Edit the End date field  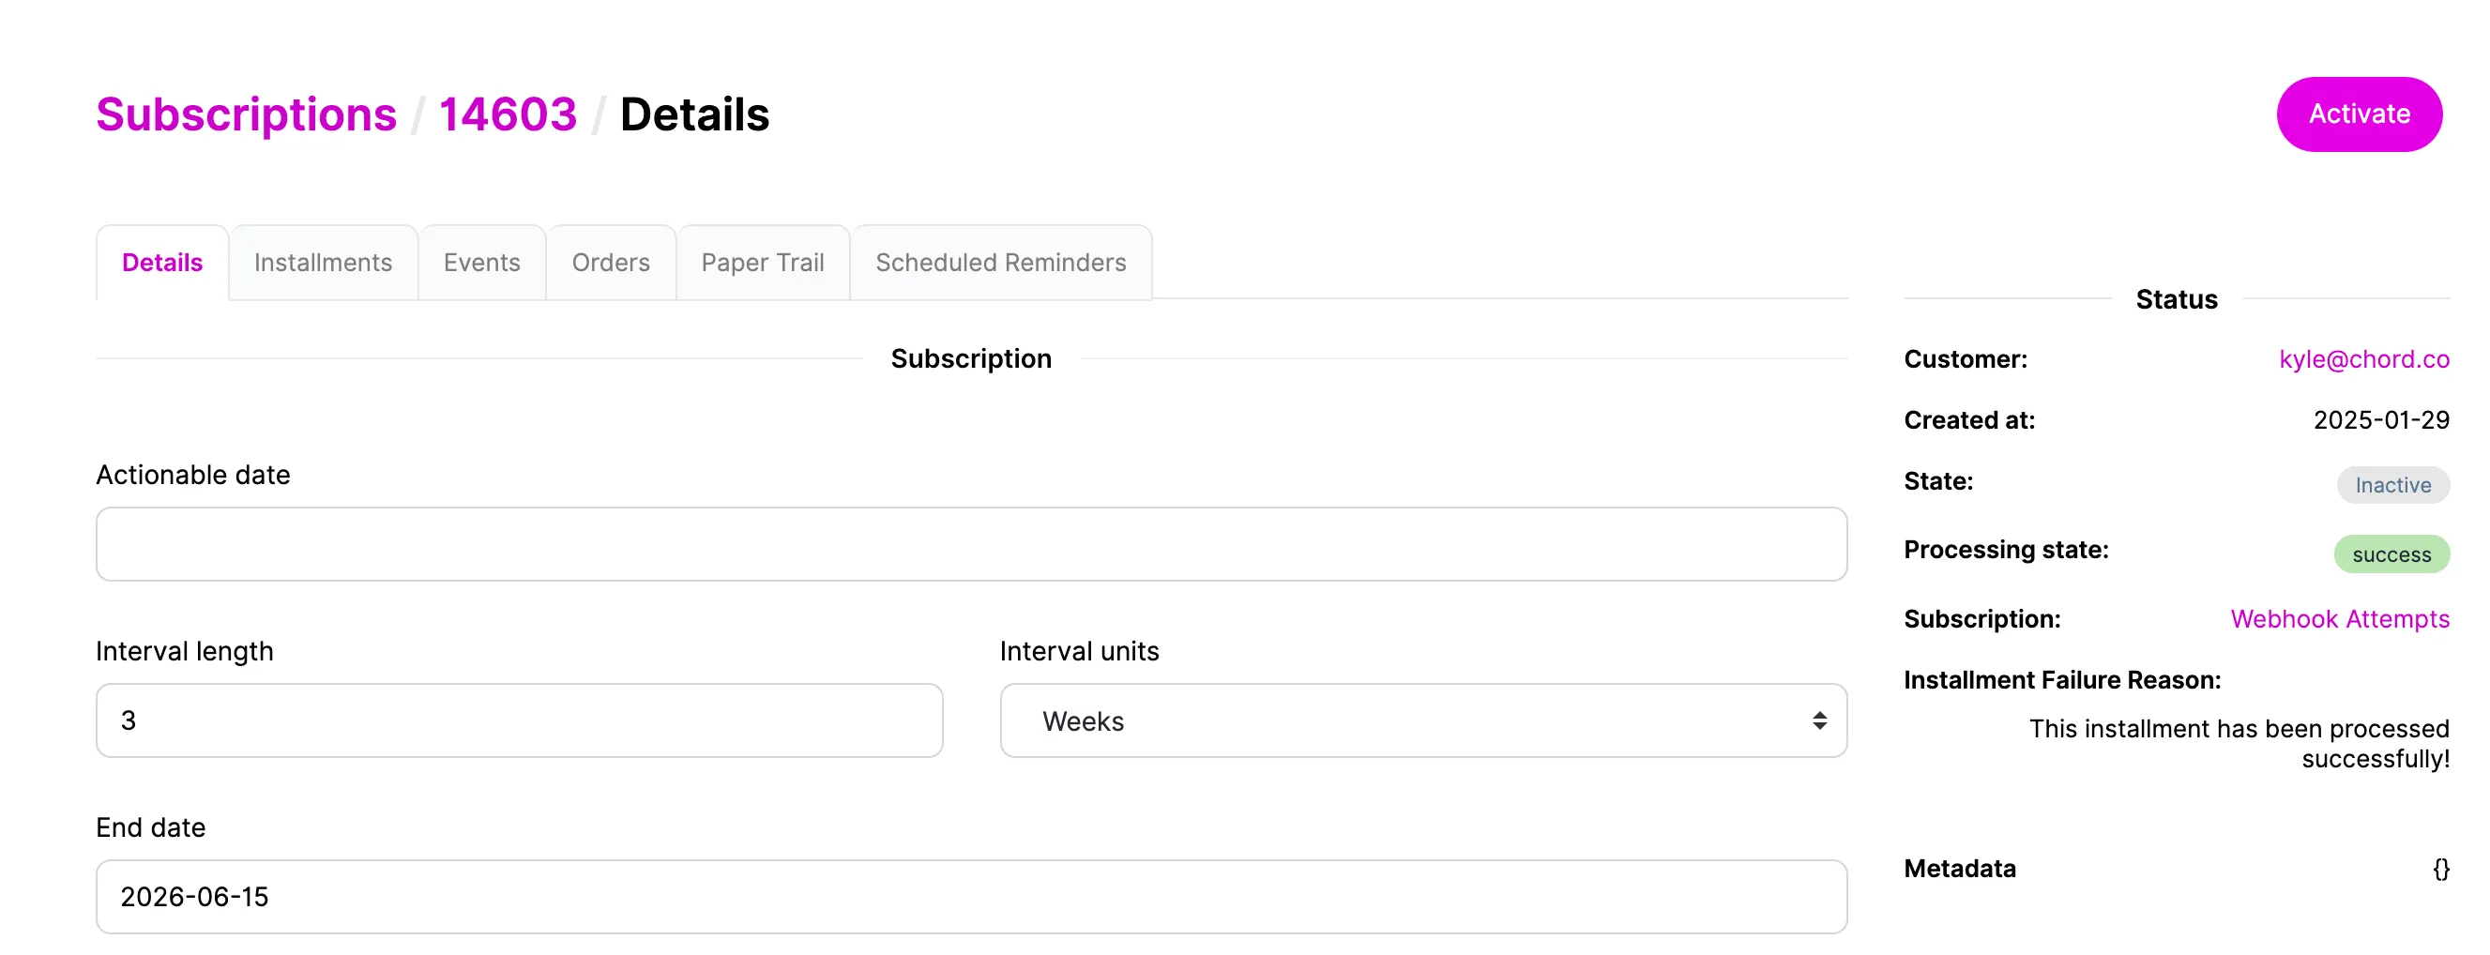[971, 897]
